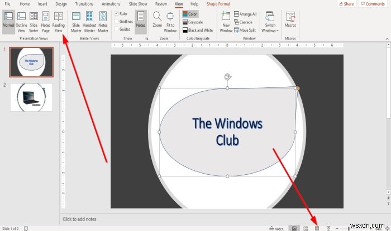
Task: Open Outline View
Action: (21, 22)
